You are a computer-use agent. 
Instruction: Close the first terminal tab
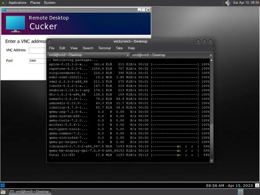point(128,55)
